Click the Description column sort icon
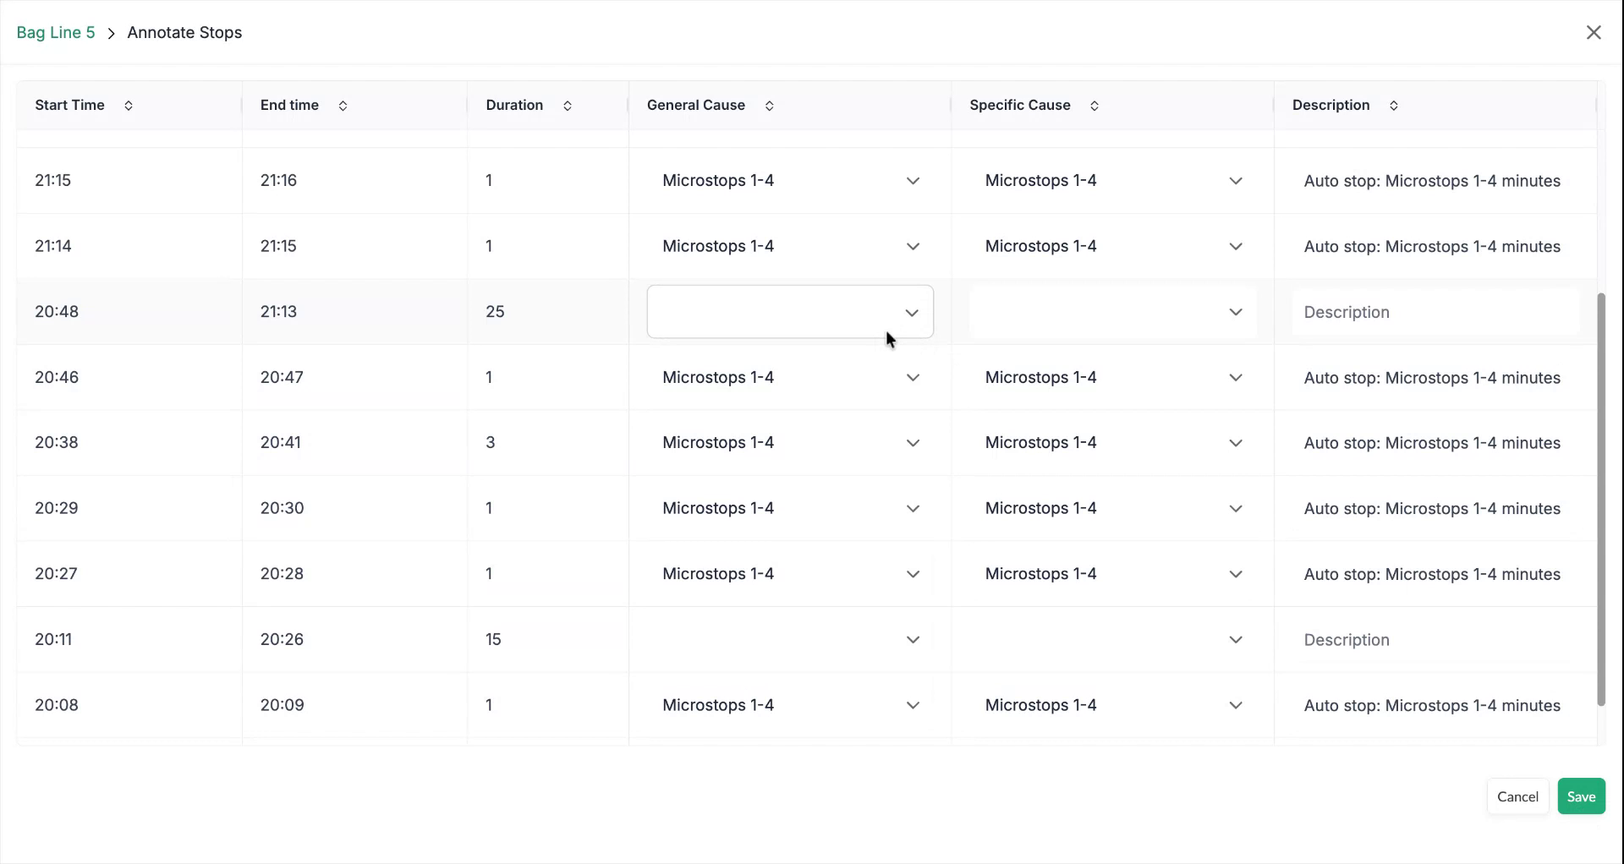Image resolution: width=1624 pixels, height=864 pixels. point(1393,106)
